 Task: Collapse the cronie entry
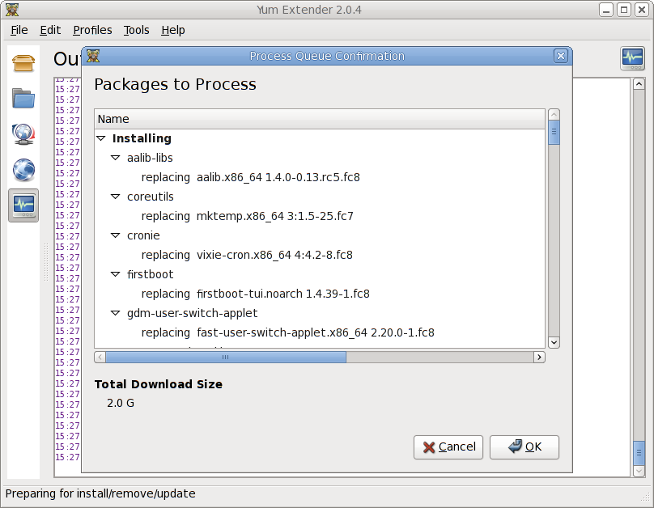pos(115,235)
